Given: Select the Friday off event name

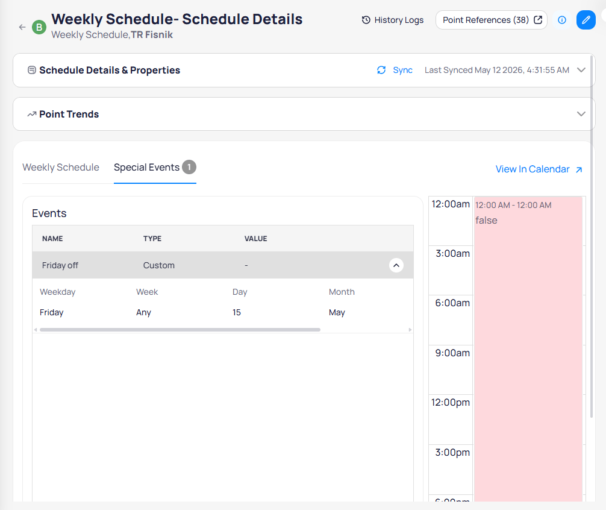Looking at the screenshot, I should (x=60, y=265).
